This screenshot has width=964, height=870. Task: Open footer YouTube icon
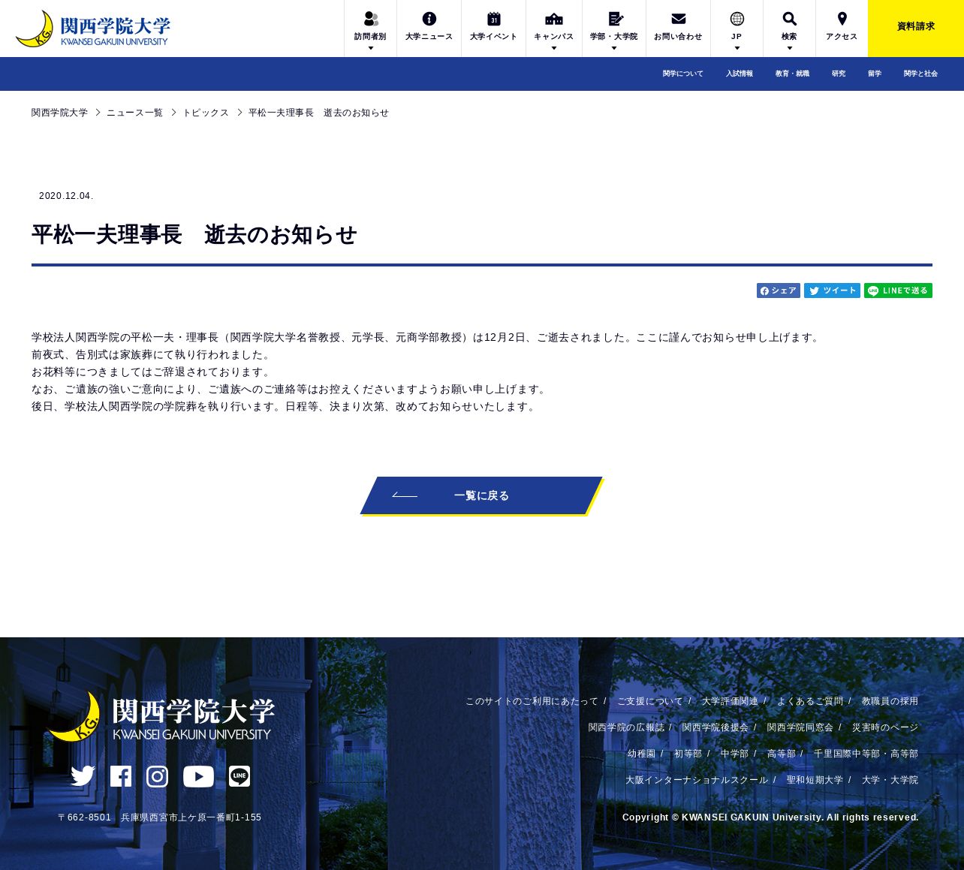(x=198, y=776)
